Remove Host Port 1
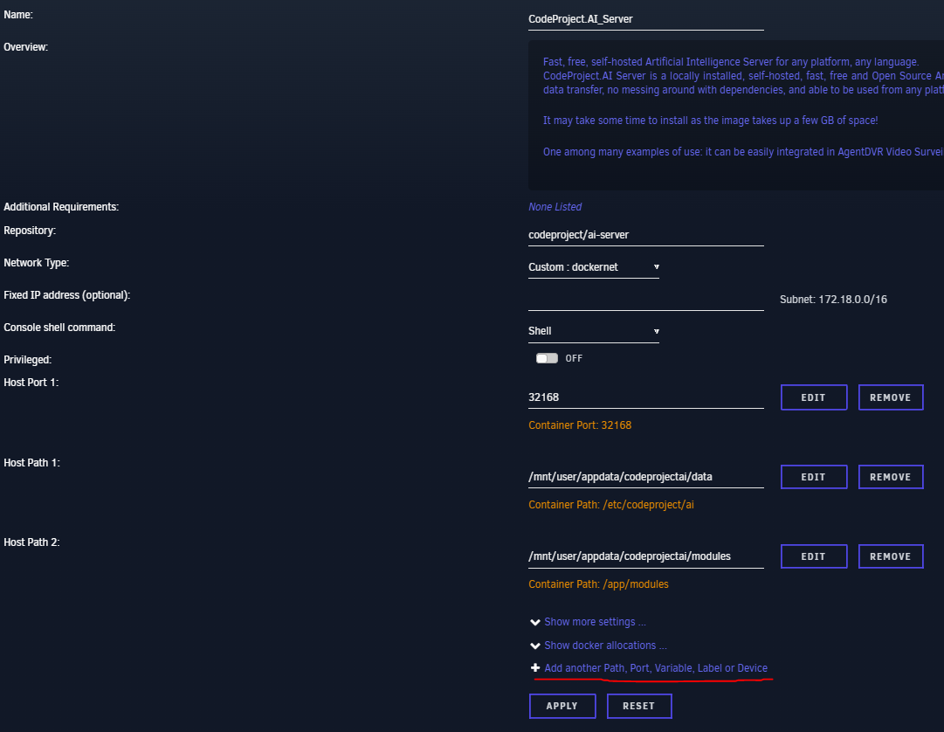Viewport: 944px width, 732px height. (x=891, y=397)
